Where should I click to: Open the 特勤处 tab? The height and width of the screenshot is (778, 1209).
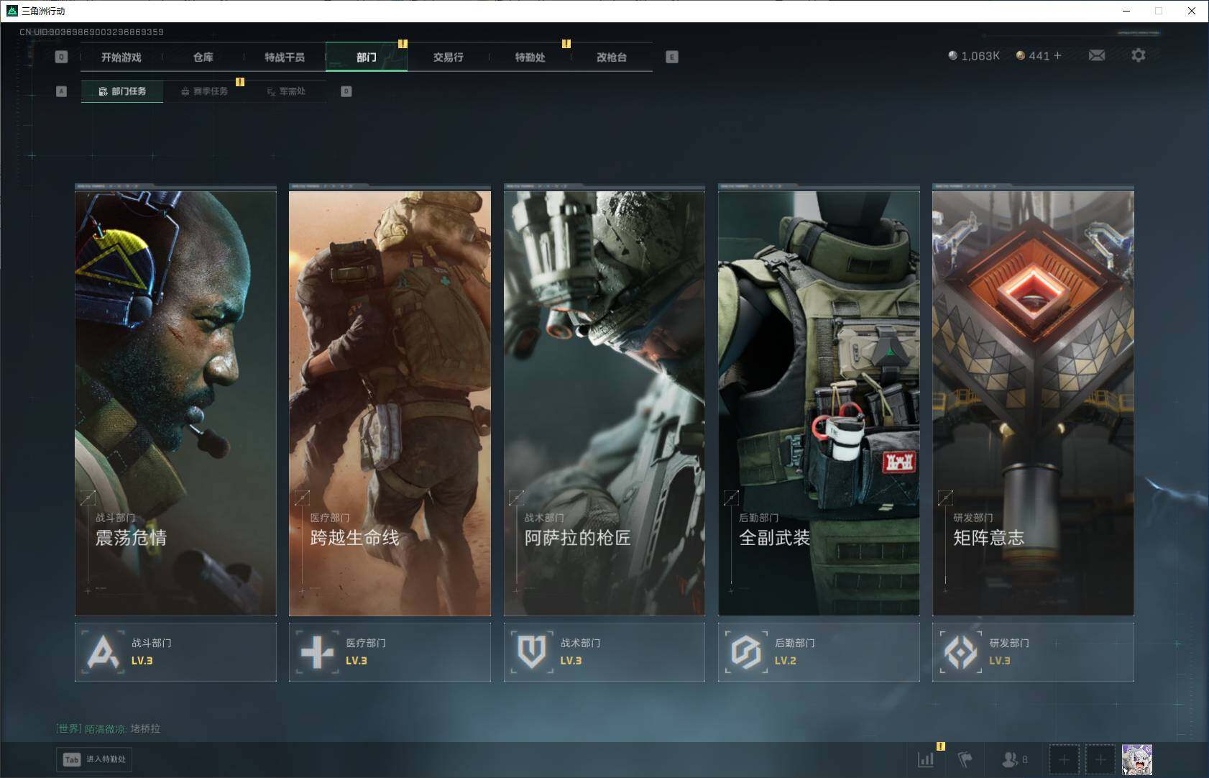click(x=530, y=57)
